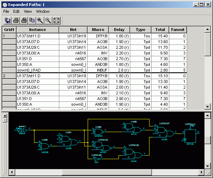Viewport: 213px width, 178px height.
Task: Click the INBUF symbol in schematic
Action: pyautogui.click(x=22, y=130)
